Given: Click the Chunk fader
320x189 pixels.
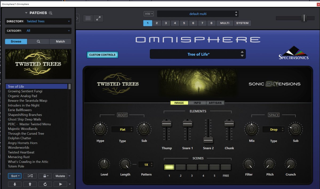Looking at the screenshot, I should tap(229, 124).
